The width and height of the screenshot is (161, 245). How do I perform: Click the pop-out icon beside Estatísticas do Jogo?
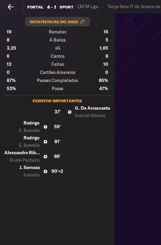point(82,22)
